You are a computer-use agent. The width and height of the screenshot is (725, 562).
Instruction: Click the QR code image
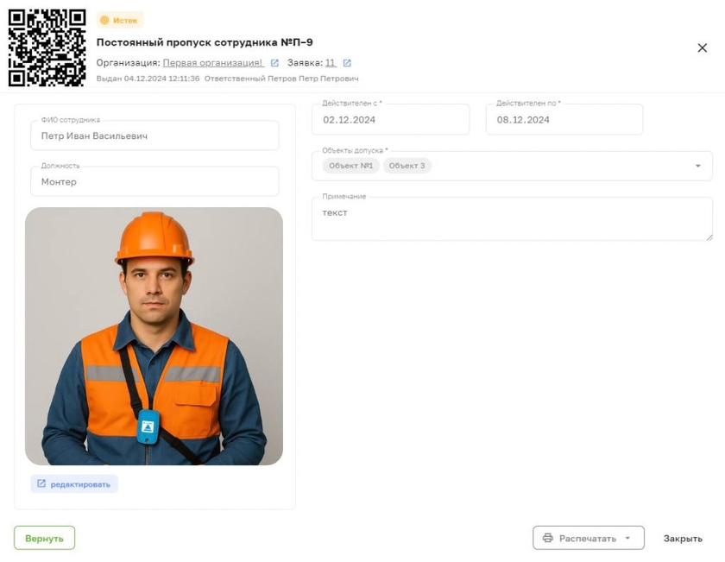(x=47, y=47)
